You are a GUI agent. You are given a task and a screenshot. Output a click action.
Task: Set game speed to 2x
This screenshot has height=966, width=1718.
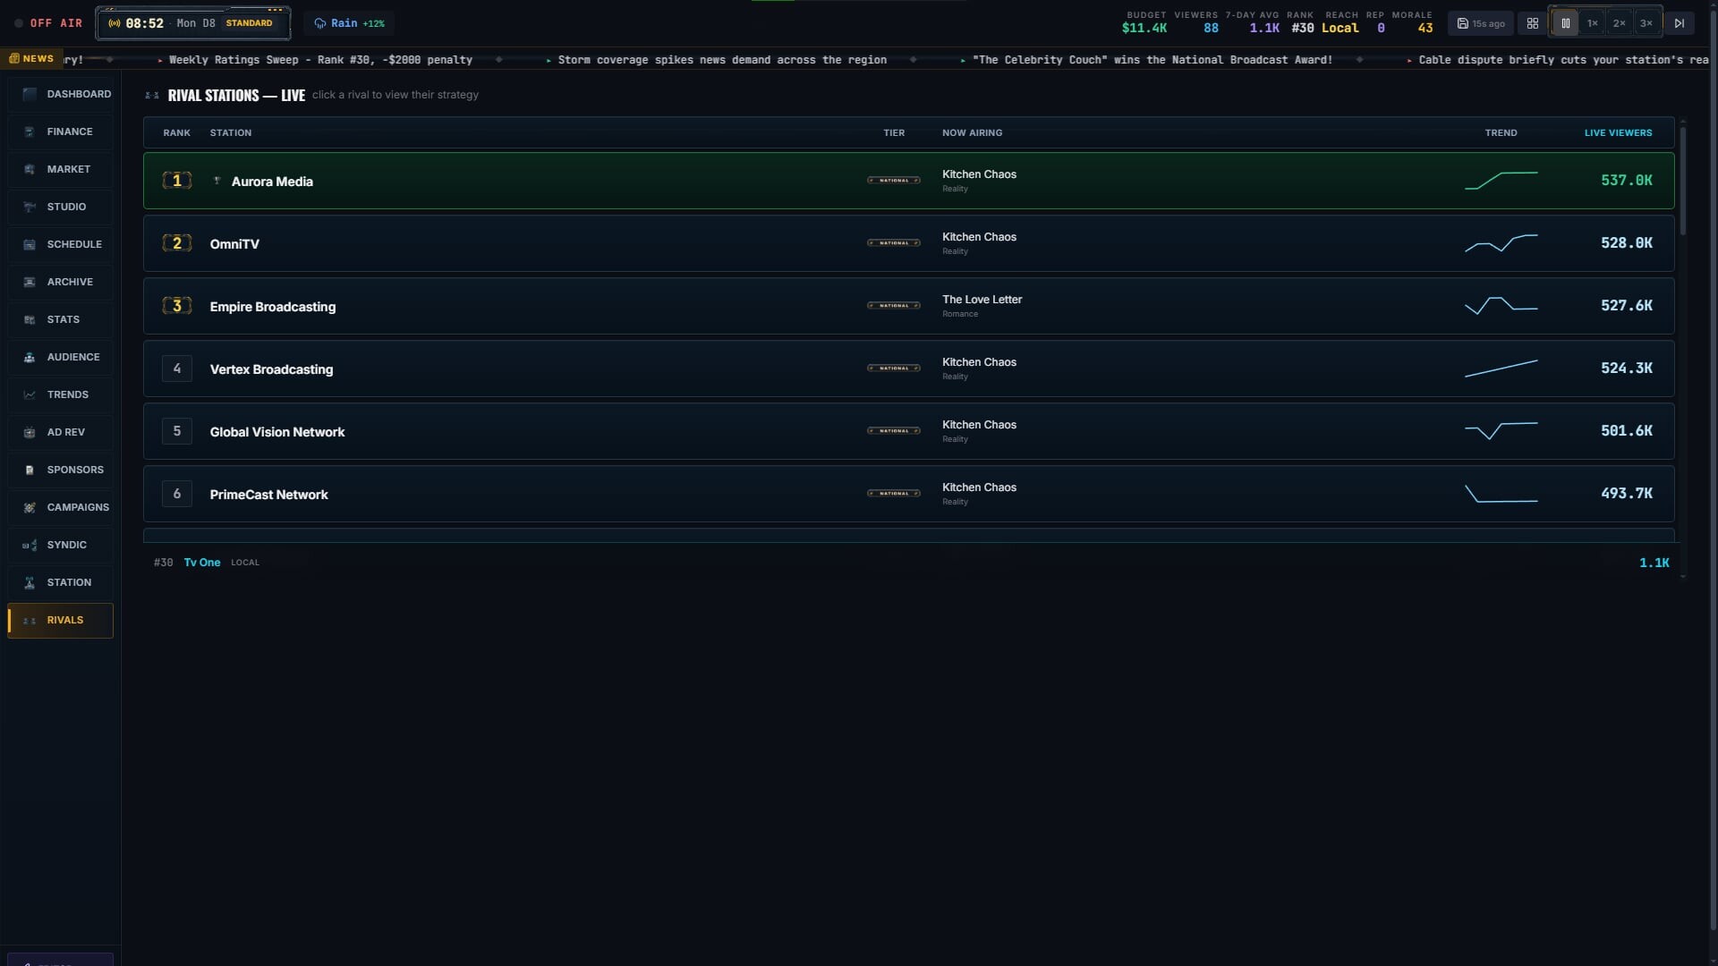[x=1619, y=23]
